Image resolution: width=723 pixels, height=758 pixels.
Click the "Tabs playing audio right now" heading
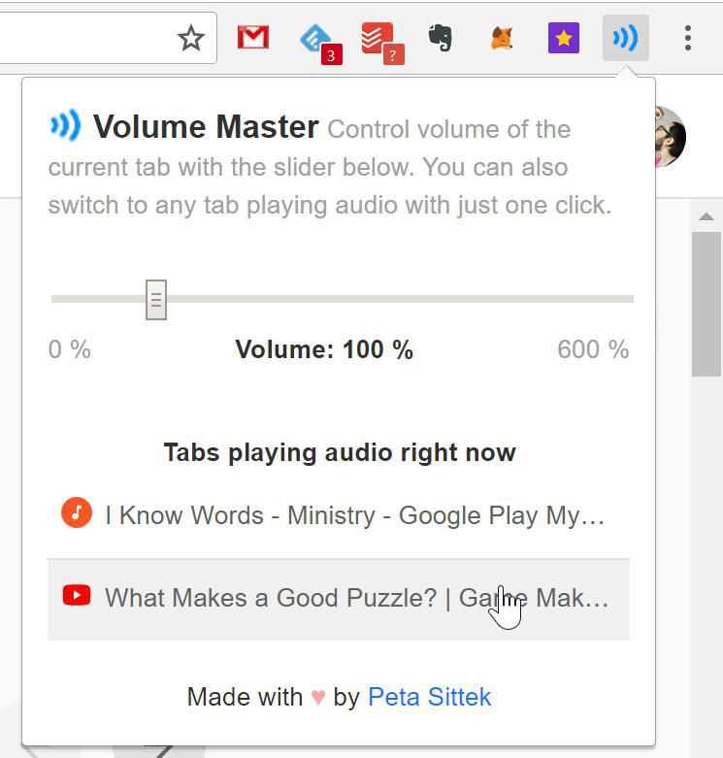[x=340, y=453]
